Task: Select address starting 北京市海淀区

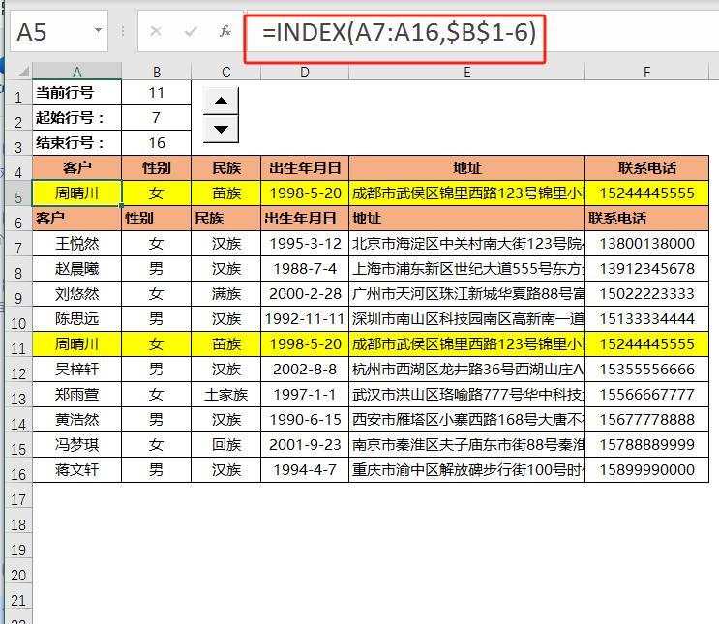Action: [466, 244]
